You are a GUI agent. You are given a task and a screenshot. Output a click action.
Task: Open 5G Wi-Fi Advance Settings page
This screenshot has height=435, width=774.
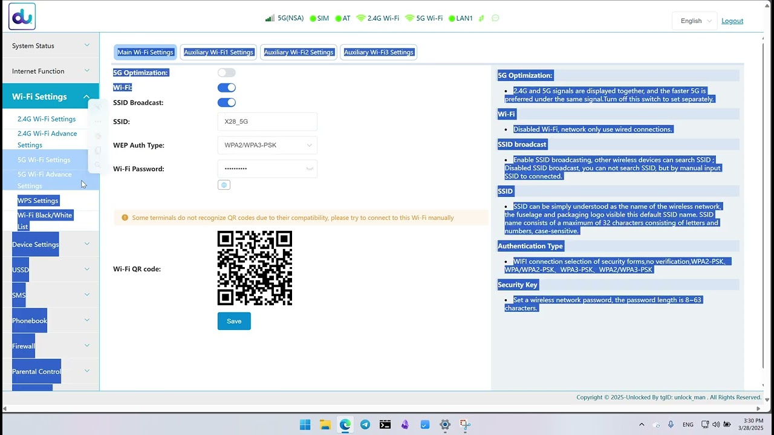[x=44, y=180]
